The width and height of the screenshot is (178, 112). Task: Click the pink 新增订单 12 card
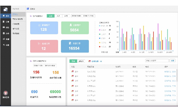point(44,46)
